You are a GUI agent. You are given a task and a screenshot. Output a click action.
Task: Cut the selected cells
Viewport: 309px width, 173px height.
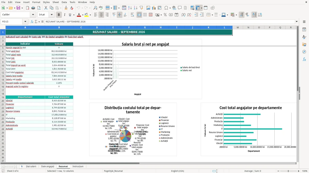pos(46,8)
